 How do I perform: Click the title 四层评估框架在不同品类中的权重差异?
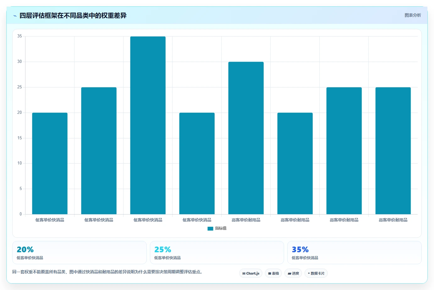(73, 15)
